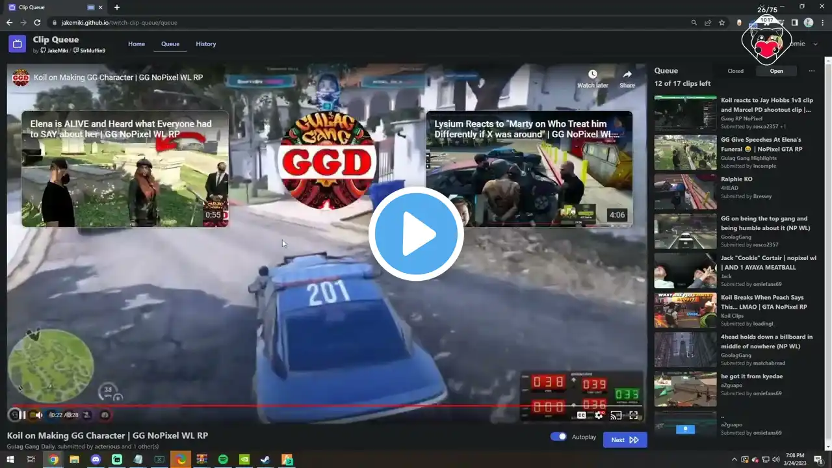Viewport: 832px width, 468px height.
Task: Open the Chrome profile avatar
Action: point(809,23)
